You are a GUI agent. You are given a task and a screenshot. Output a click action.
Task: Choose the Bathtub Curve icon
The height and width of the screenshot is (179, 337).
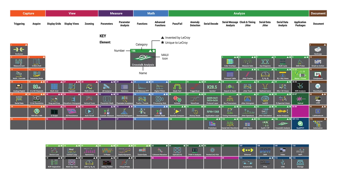265,87
